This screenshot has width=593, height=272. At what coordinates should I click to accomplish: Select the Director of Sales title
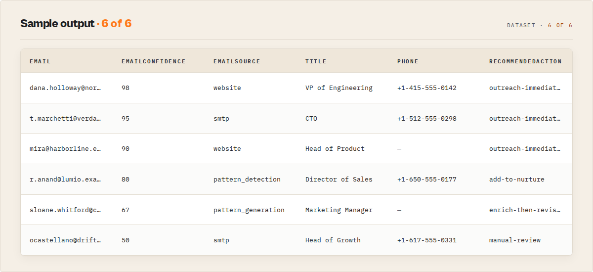tap(339, 179)
